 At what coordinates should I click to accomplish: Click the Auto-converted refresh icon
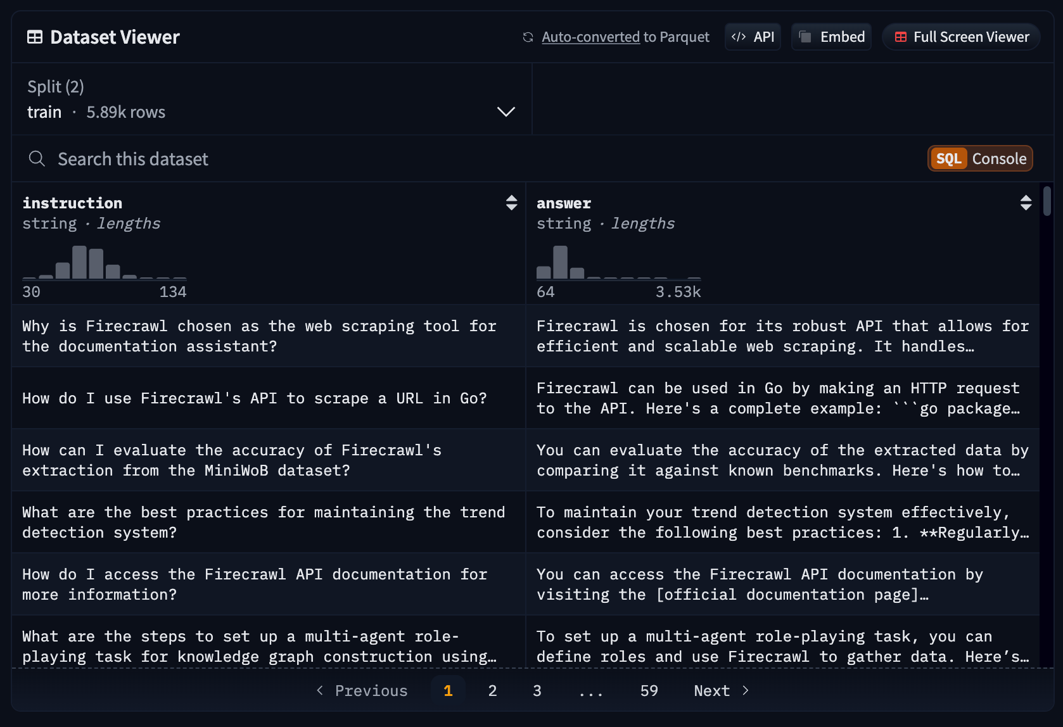(x=528, y=37)
